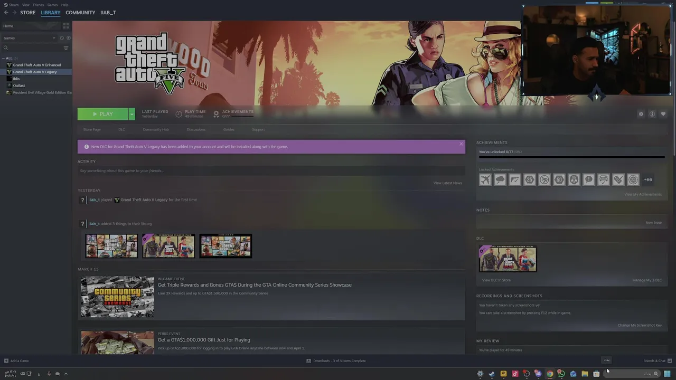Click the back navigation arrow
676x380 pixels.
pyautogui.click(x=6, y=13)
